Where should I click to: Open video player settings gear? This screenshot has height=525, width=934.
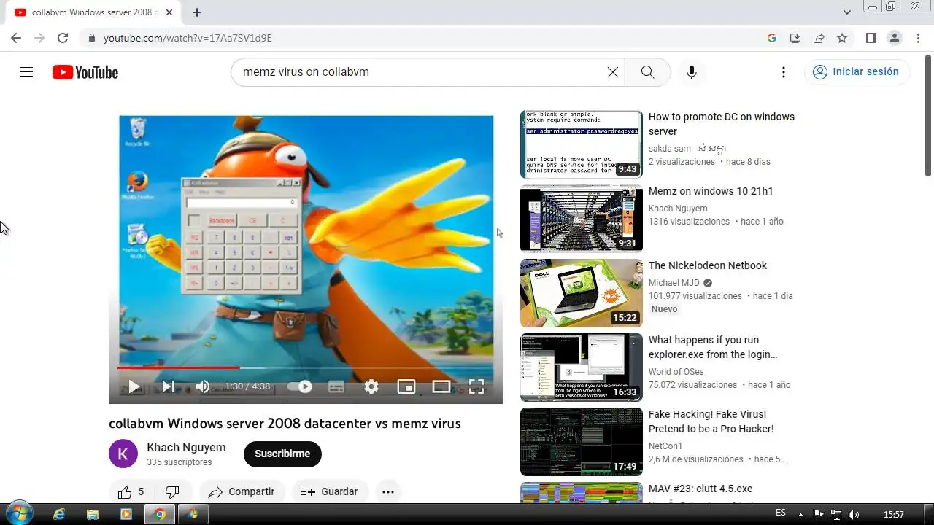tap(371, 386)
